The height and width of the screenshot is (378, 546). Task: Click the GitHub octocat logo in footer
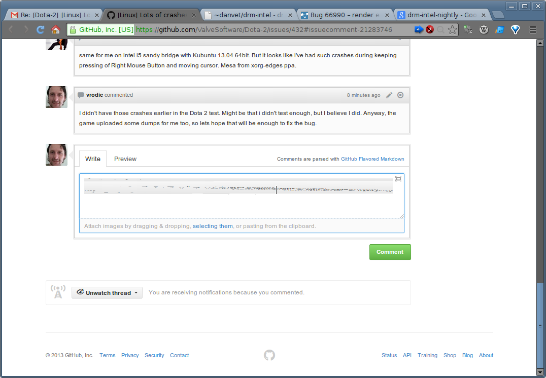269,355
